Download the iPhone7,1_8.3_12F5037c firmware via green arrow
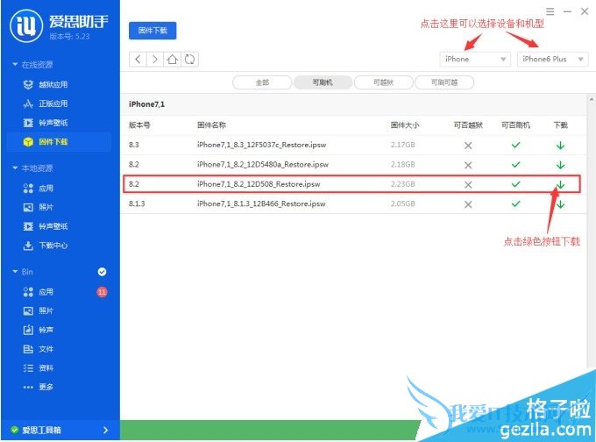This screenshot has height=442, width=596. (x=560, y=144)
